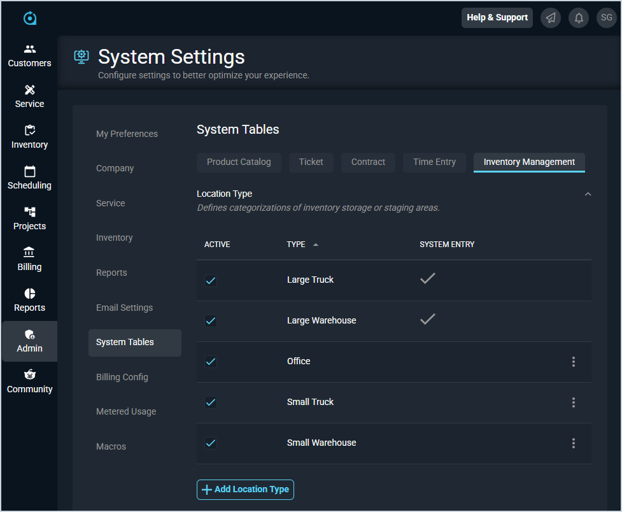Viewport: 622px width, 512px height.
Task: Switch to the Time Entry tab
Action: tap(434, 162)
